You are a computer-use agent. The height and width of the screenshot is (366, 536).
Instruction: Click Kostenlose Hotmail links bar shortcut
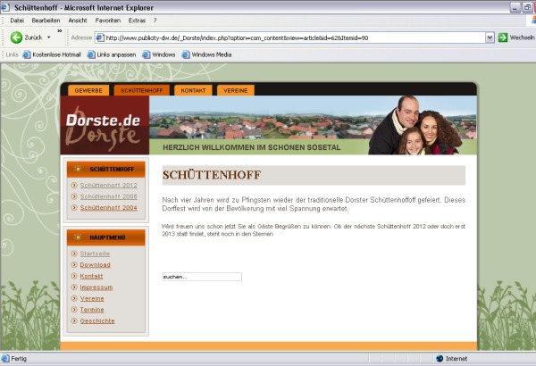pyautogui.click(x=52, y=54)
